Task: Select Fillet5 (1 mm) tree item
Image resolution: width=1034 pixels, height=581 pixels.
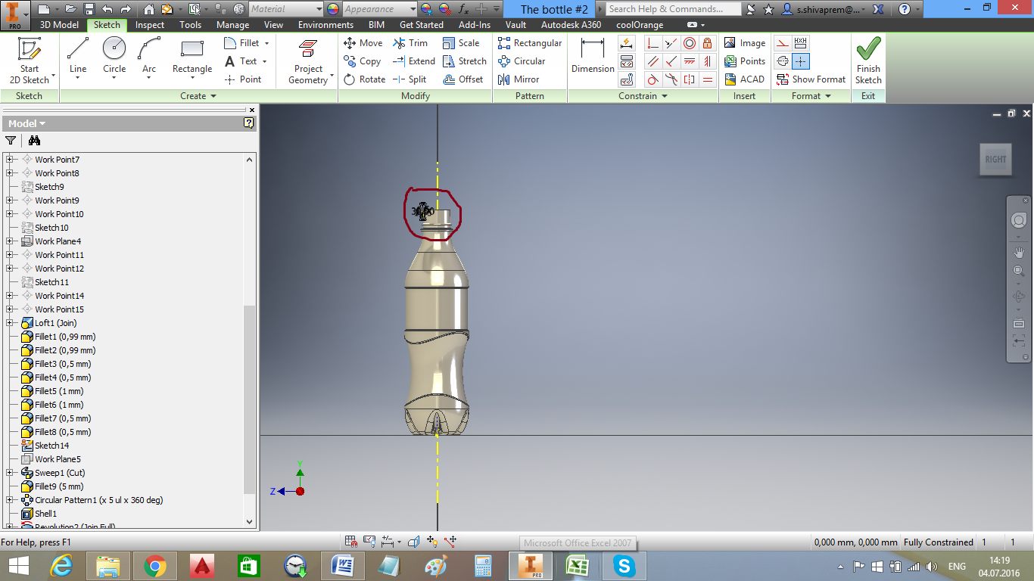Action: (59, 391)
